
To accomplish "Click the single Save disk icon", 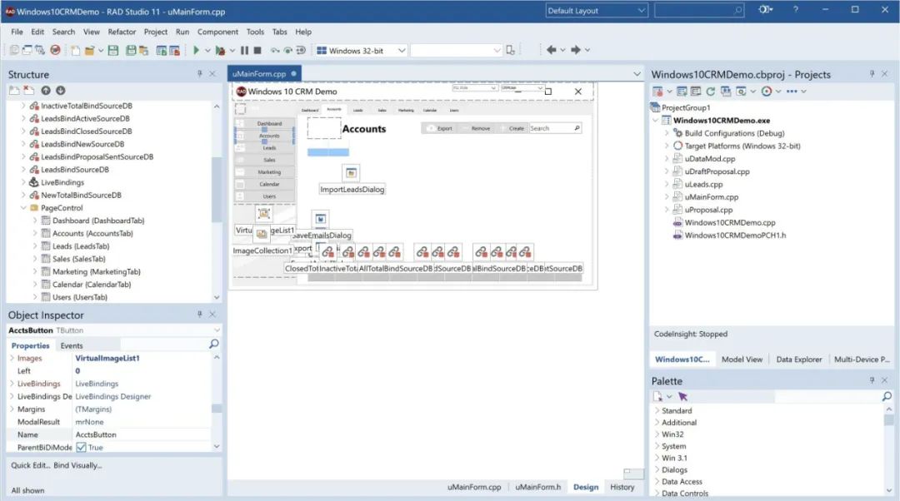I will pyautogui.click(x=113, y=51).
